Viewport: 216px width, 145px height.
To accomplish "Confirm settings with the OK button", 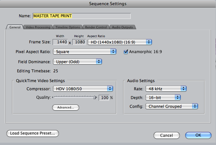I will coord(198,135).
